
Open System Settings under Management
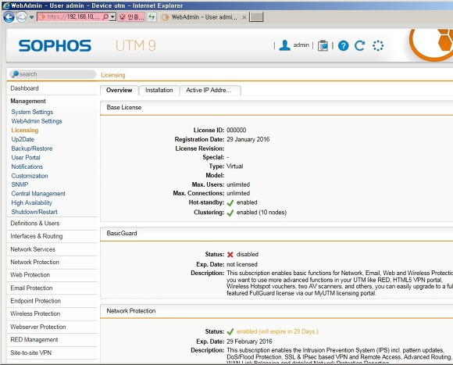click(x=32, y=112)
